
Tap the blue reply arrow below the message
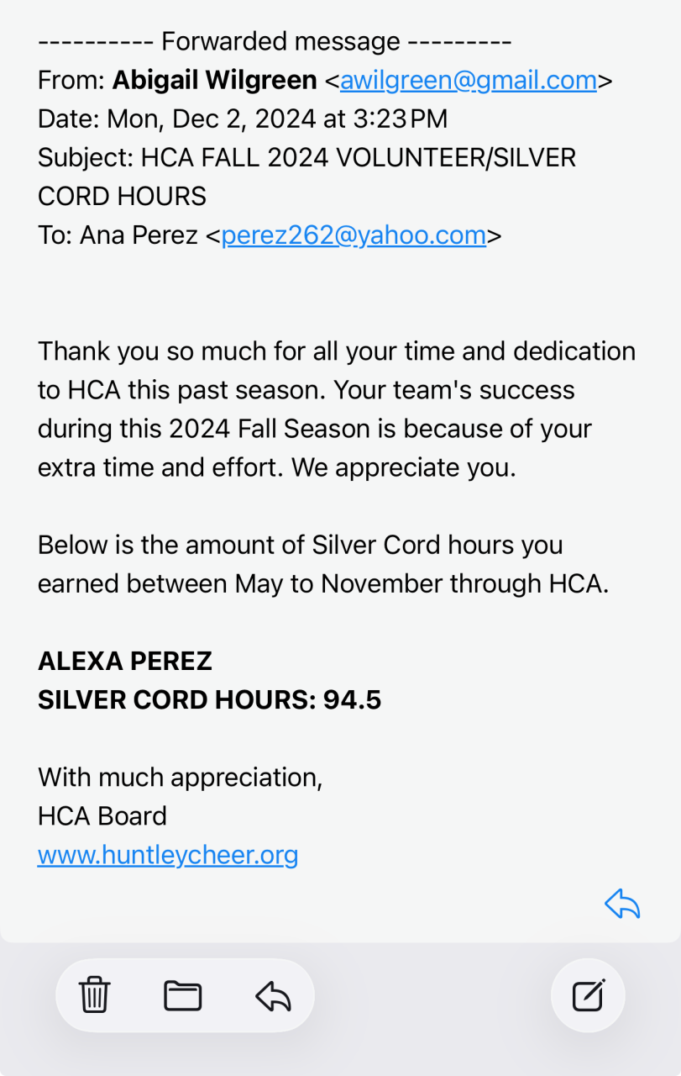(621, 905)
